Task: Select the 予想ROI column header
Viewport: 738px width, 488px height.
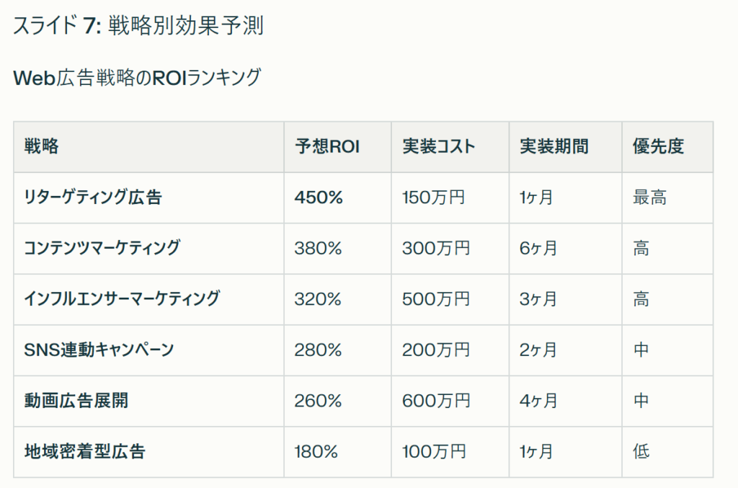Action: pyautogui.click(x=326, y=147)
